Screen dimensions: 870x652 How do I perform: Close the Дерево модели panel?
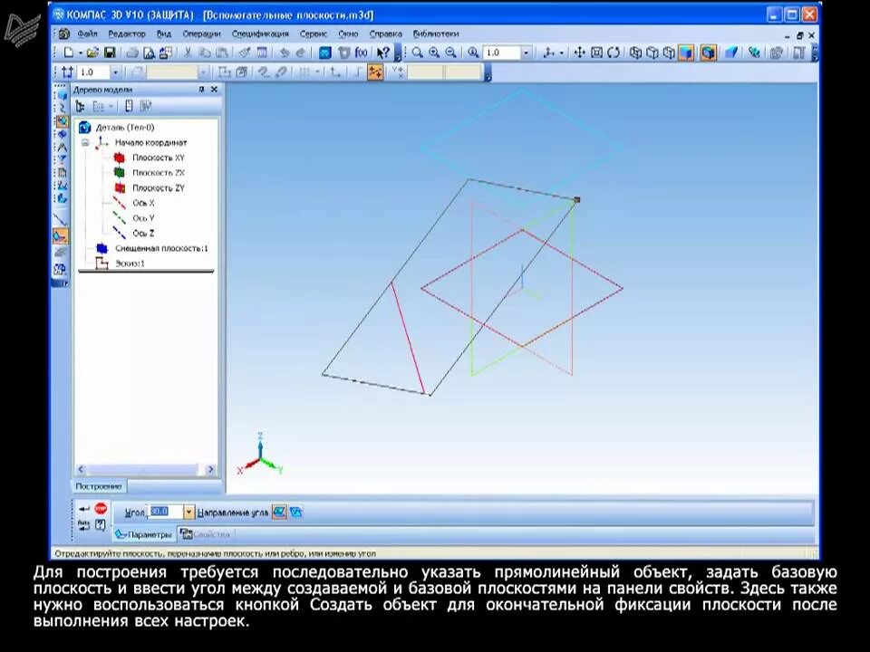pos(214,90)
